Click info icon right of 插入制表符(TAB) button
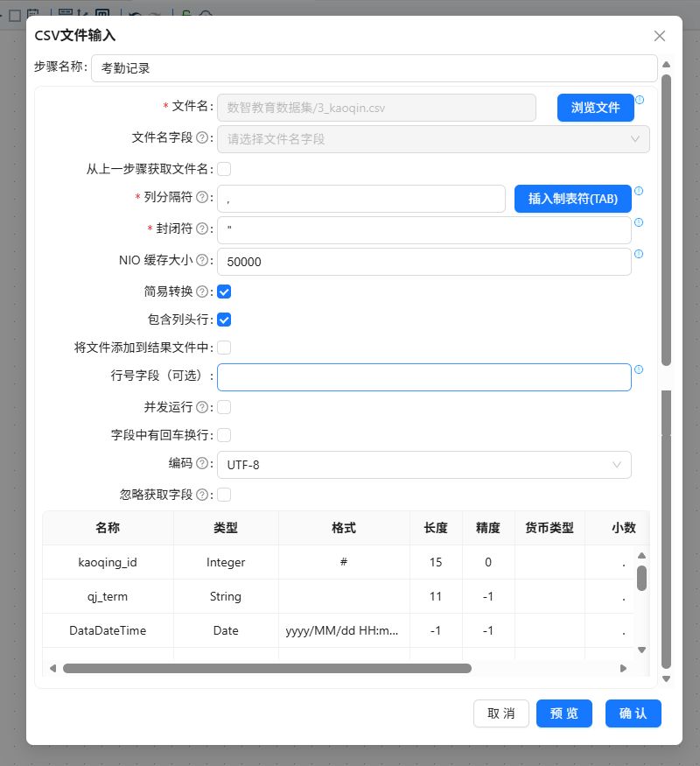The image size is (700, 766). click(x=639, y=191)
